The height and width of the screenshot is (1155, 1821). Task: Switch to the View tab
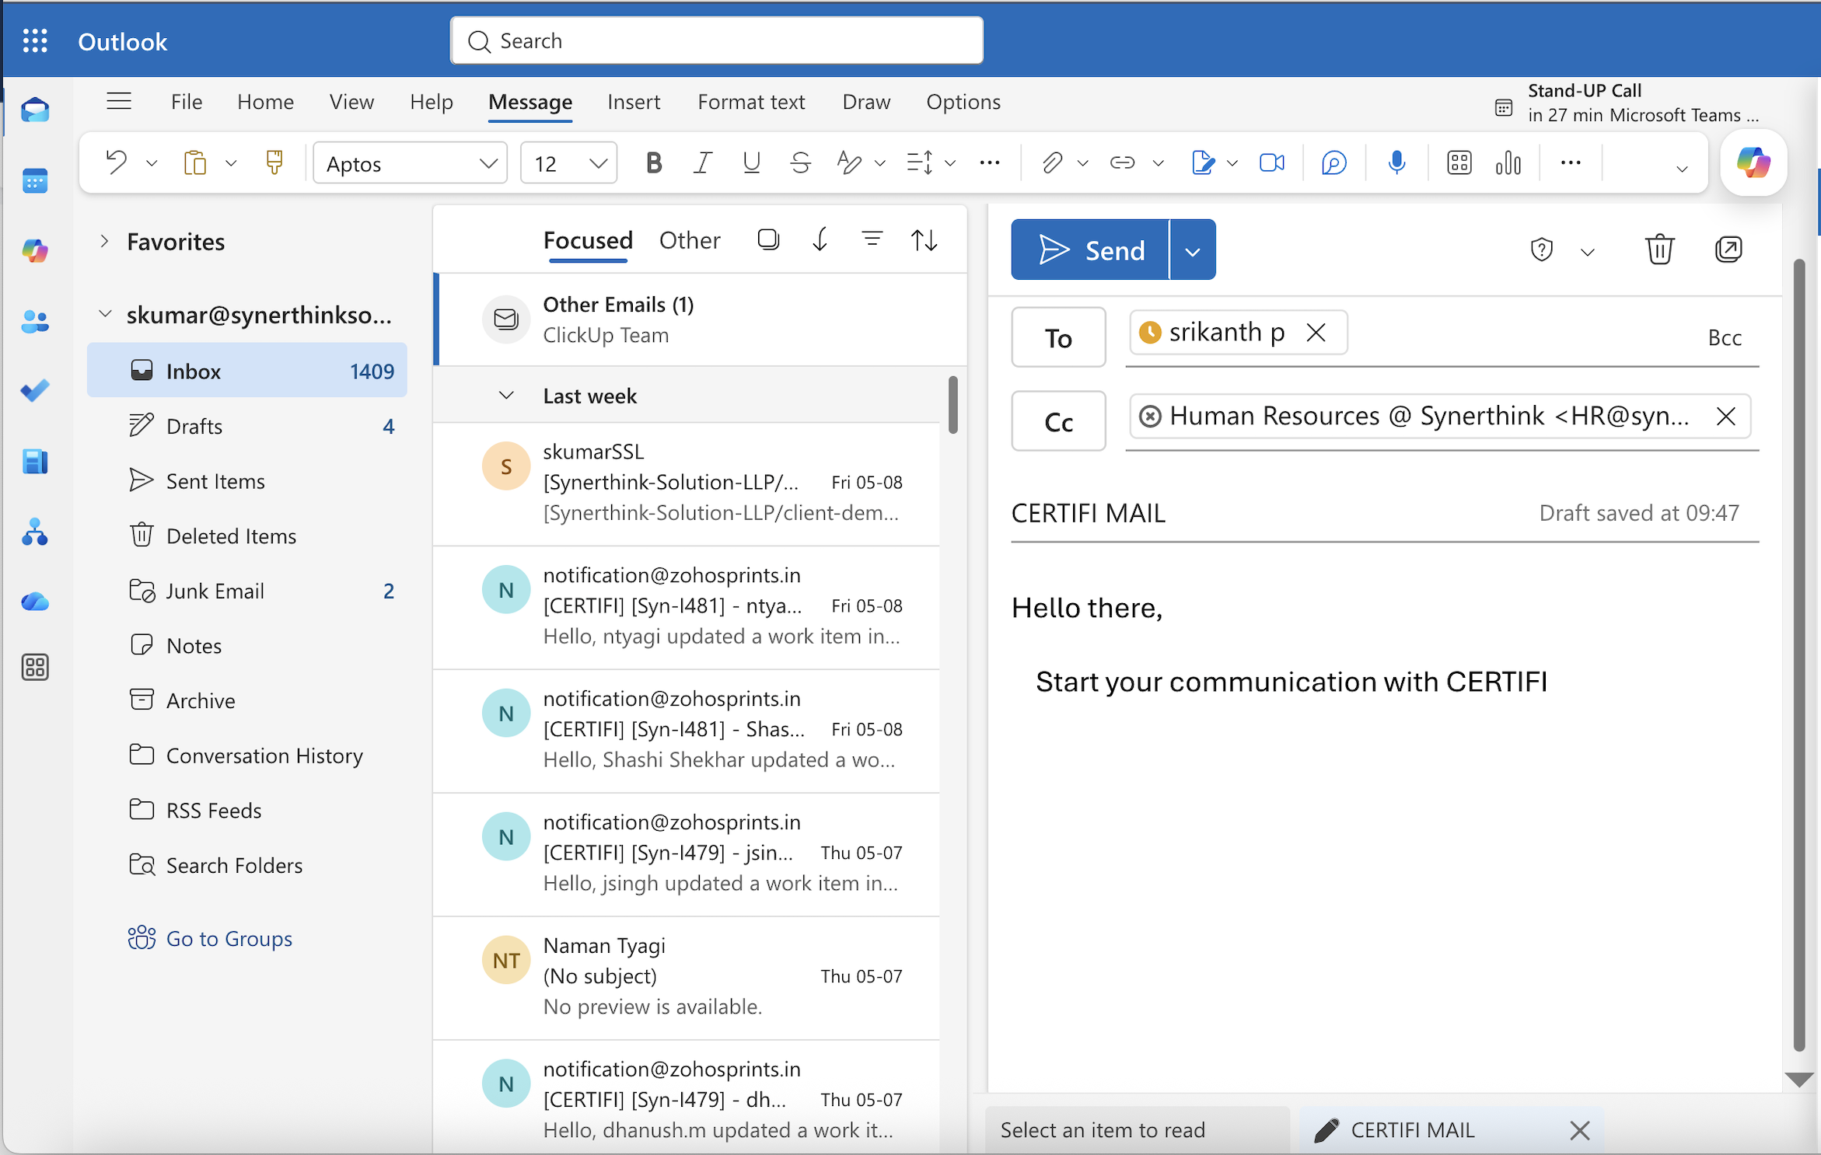pos(351,102)
